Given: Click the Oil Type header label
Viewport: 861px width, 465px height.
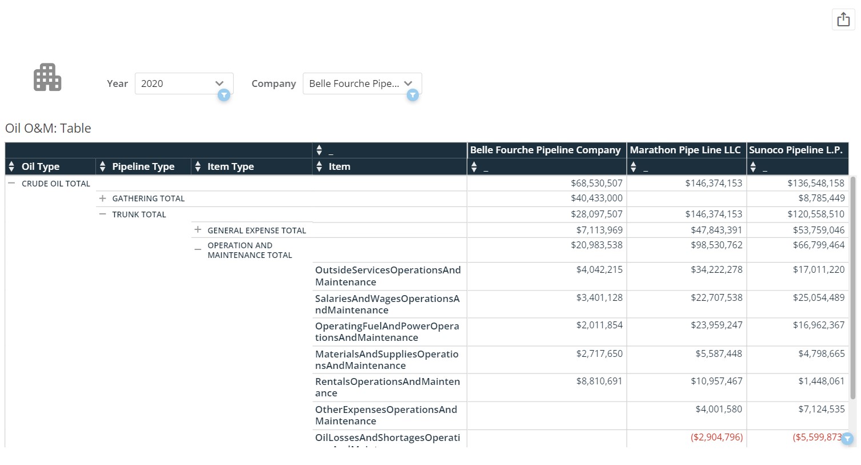Looking at the screenshot, I should pyautogui.click(x=41, y=166).
